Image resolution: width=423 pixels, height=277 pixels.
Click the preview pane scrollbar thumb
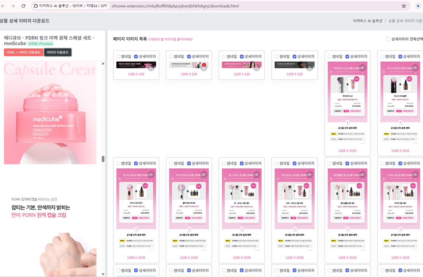click(x=103, y=159)
